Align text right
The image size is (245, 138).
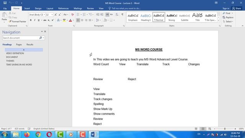coord(86,20)
